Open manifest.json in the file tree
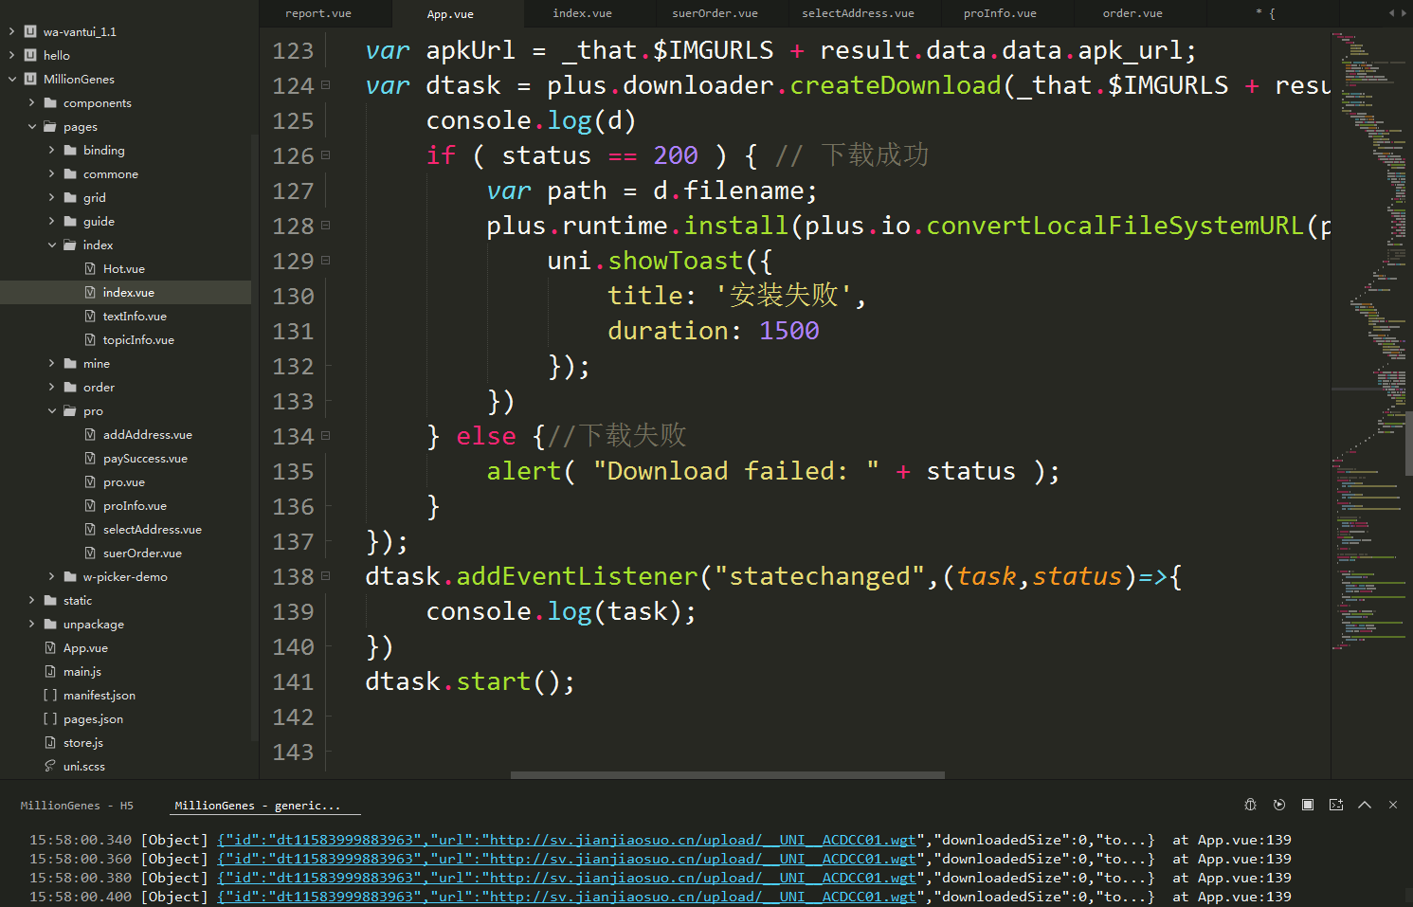 click(99, 695)
